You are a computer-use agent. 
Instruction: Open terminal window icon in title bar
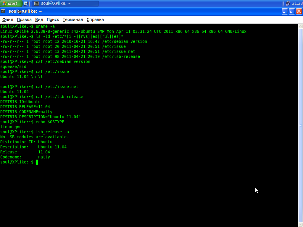(x=3, y=12)
